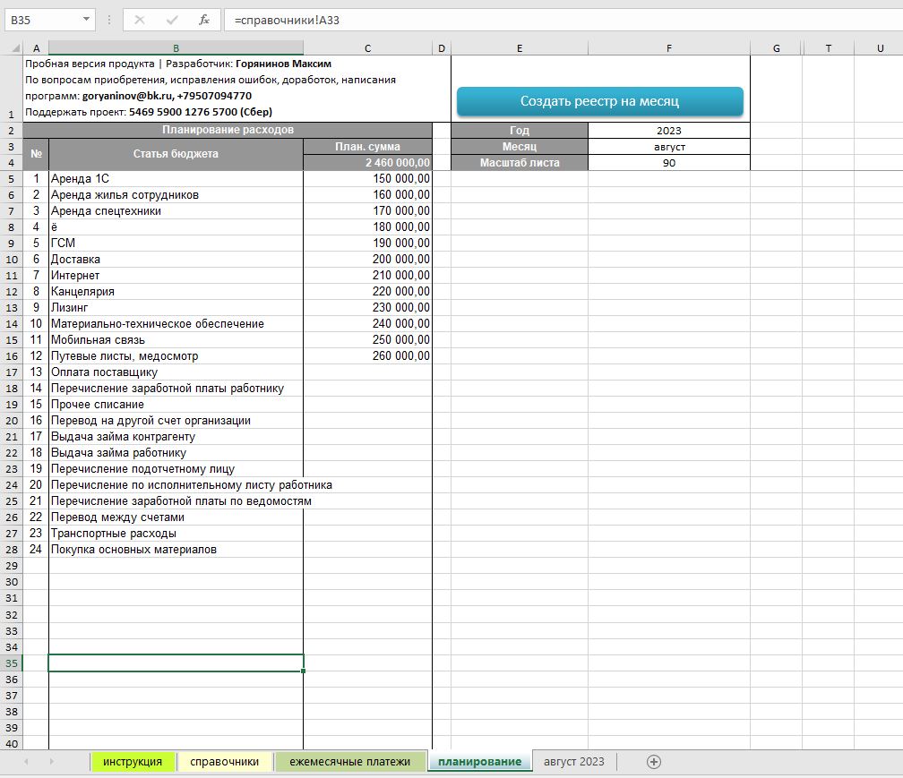Select the Оплата поставщику cell
Image resolution: width=903 pixels, height=778 pixels.
click(176, 372)
